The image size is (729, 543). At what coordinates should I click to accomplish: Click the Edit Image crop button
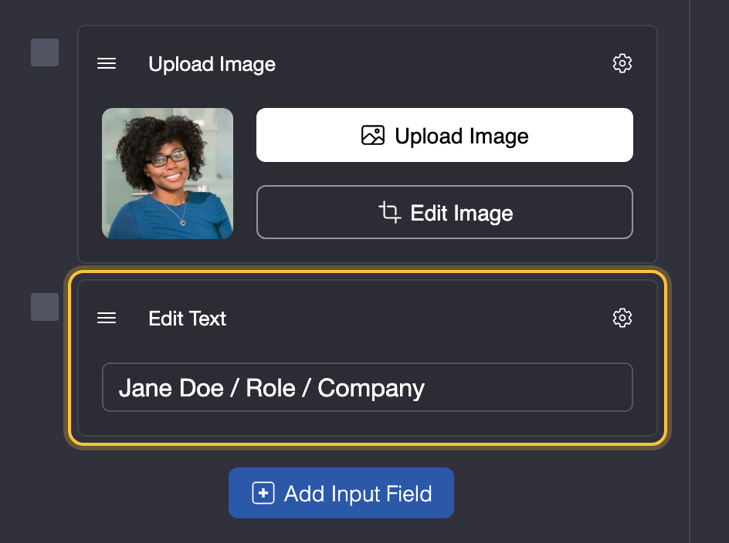(445, 212)
